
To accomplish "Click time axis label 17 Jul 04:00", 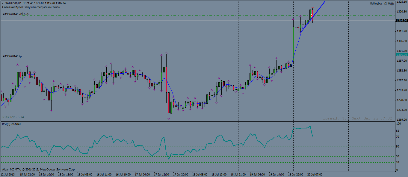I will (x=142, y=174).
